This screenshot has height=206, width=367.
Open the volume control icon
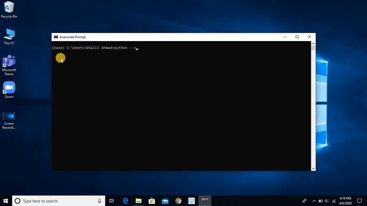[327, 201]
